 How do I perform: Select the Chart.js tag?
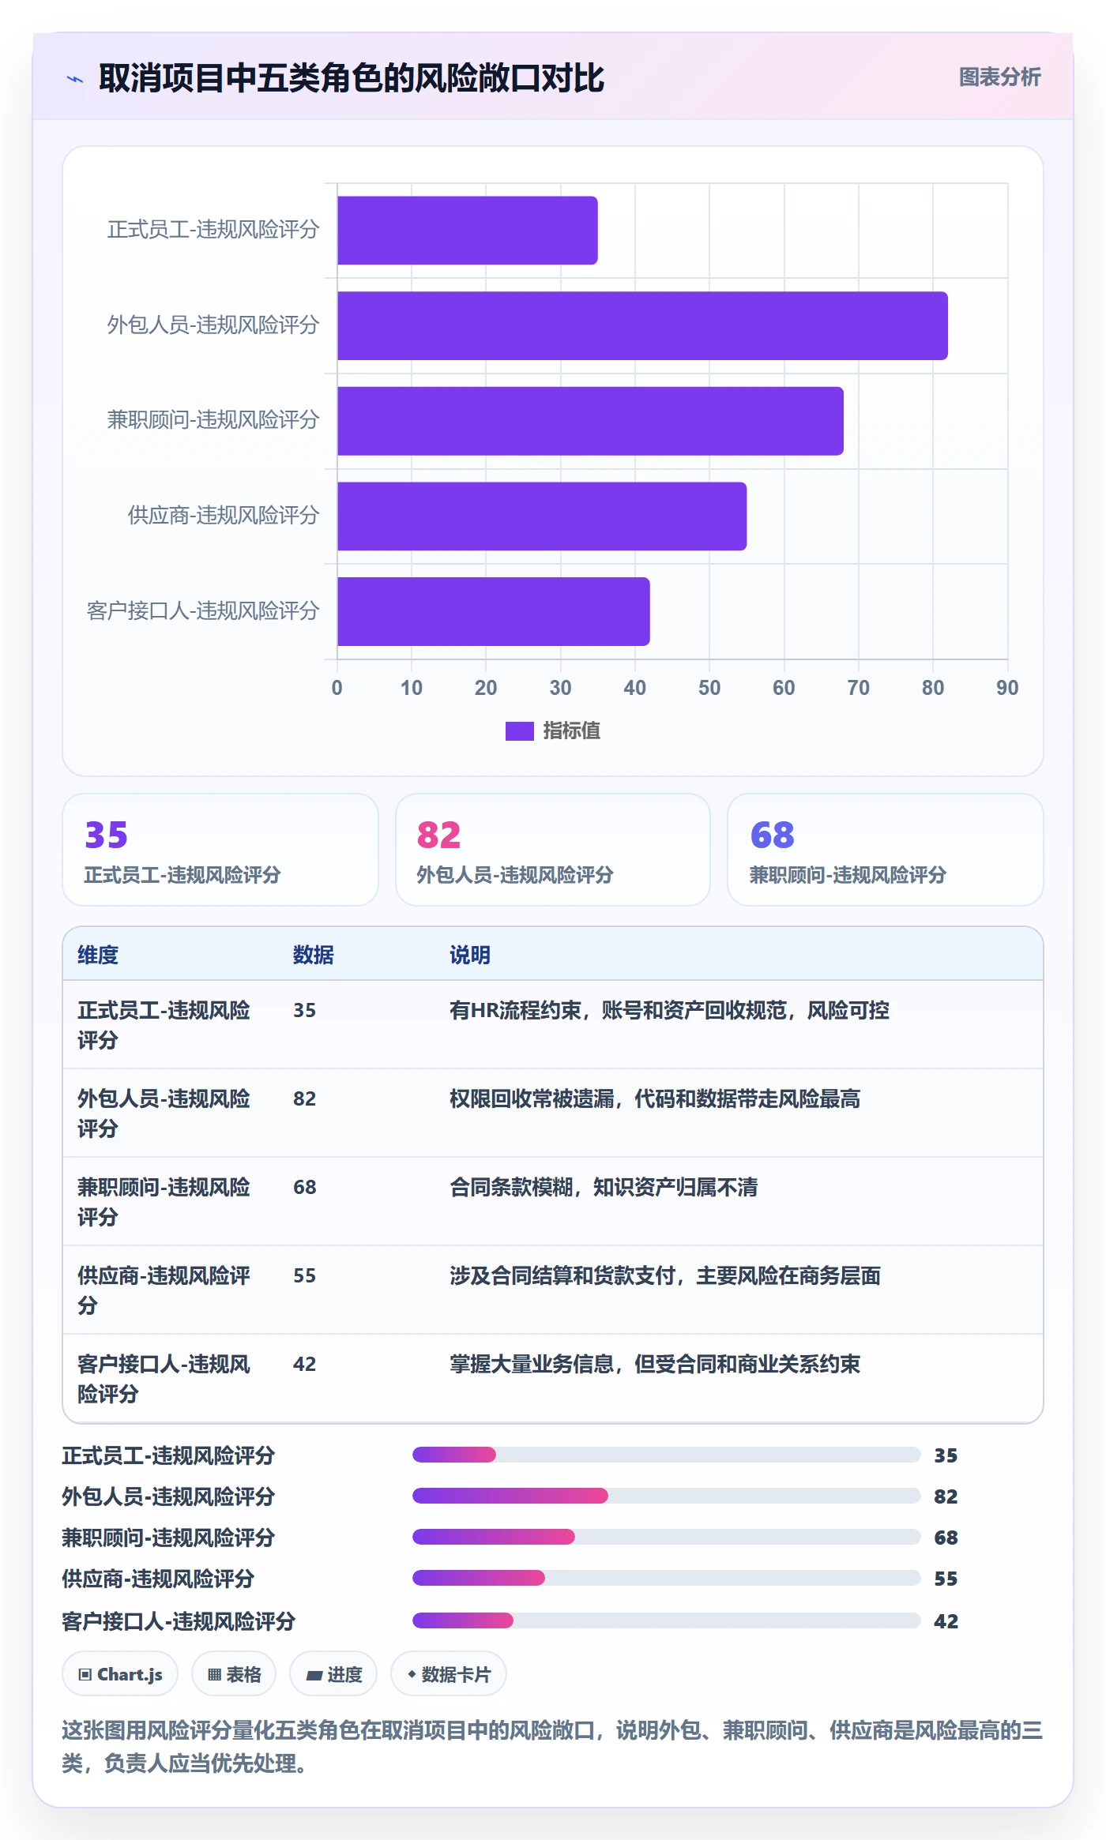(120, 1674)
